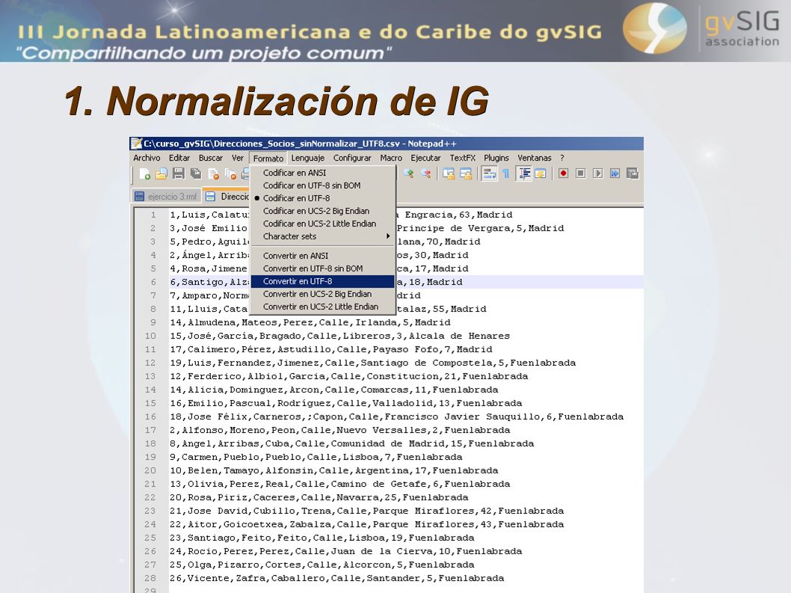Select Codificar en ANSI option
The image size is (791, 593).
322,173
